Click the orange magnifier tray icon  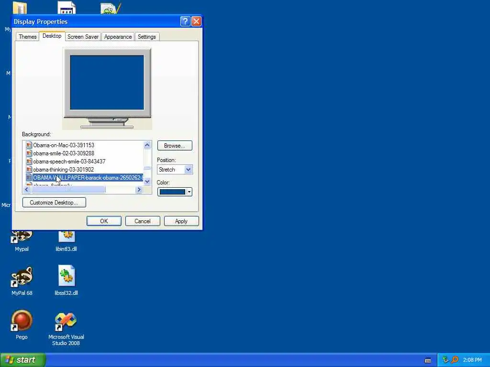click(x=455, y=360)
